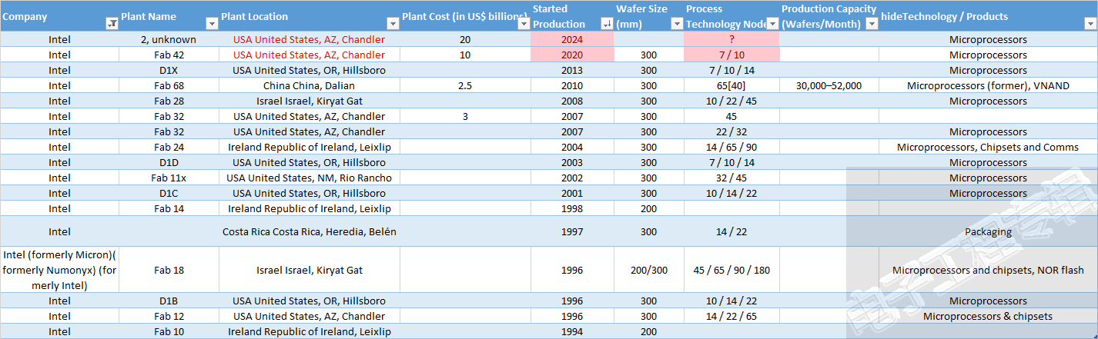
Task: Select the "2003" year cell
Action: pos(572,162)
